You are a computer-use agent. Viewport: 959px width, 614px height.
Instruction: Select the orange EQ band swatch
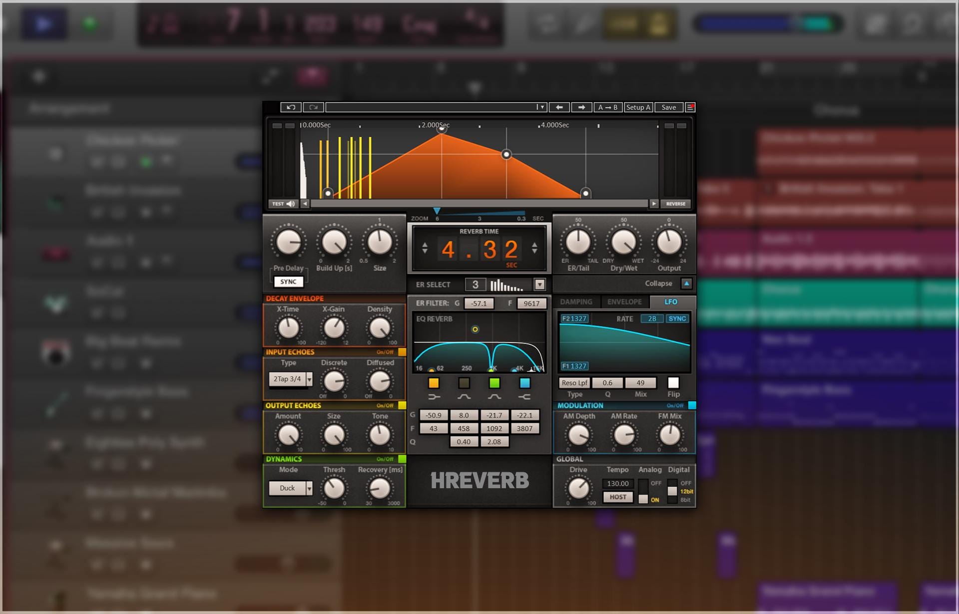coord(434,383)
